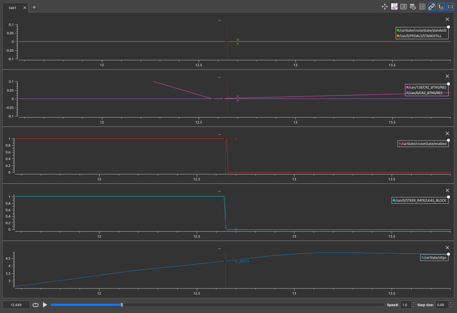This screenshot has width=457, height=313.
Task: Toggle the link time across plots icon
Action: [x=431, y=7]
